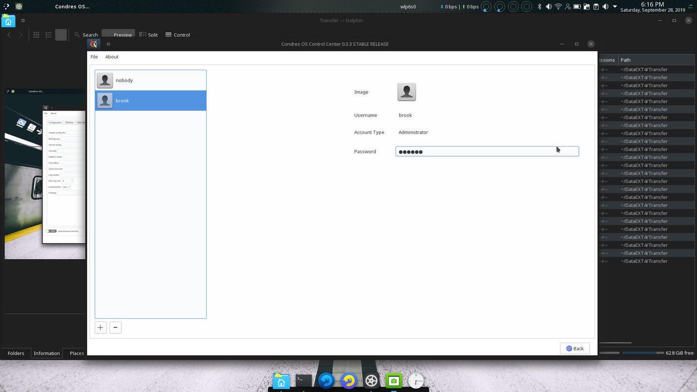Click the add user plus button
The height and width of the screenshot is (392, 697).
100,328
